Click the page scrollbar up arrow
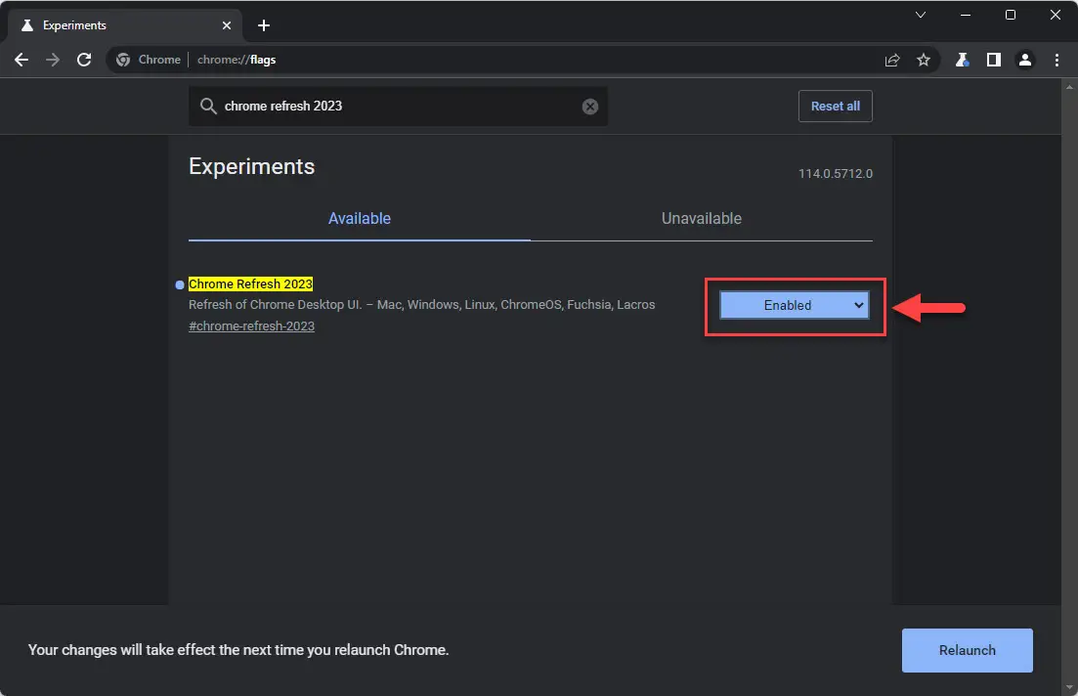 click(x=1069, y=87)
